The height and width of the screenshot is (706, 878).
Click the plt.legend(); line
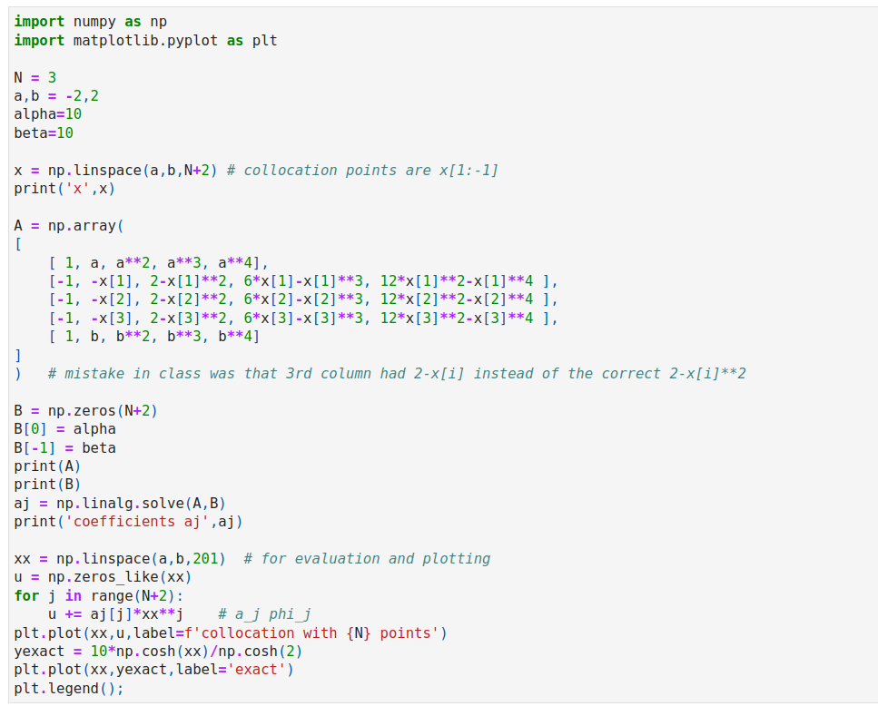[x=69, y=688]
